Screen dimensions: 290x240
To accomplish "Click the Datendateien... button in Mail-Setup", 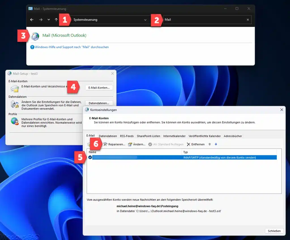I will point(99,103).
